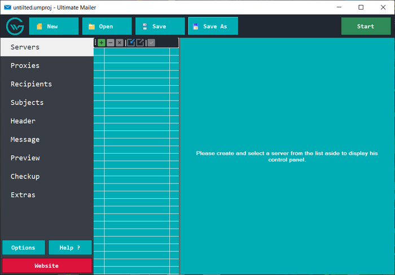Save the current project
Screen dimensions: 395x275
(160, 27)
